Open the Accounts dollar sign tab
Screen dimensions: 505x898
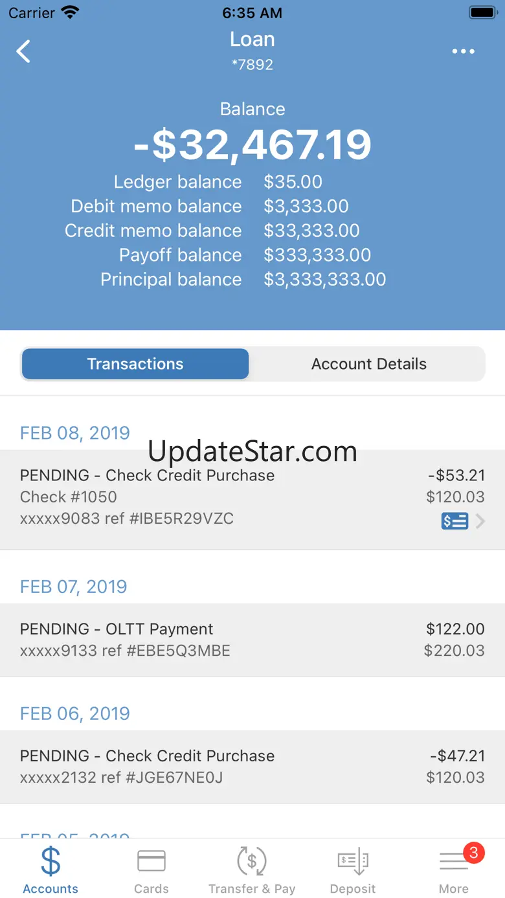(50, 862)
